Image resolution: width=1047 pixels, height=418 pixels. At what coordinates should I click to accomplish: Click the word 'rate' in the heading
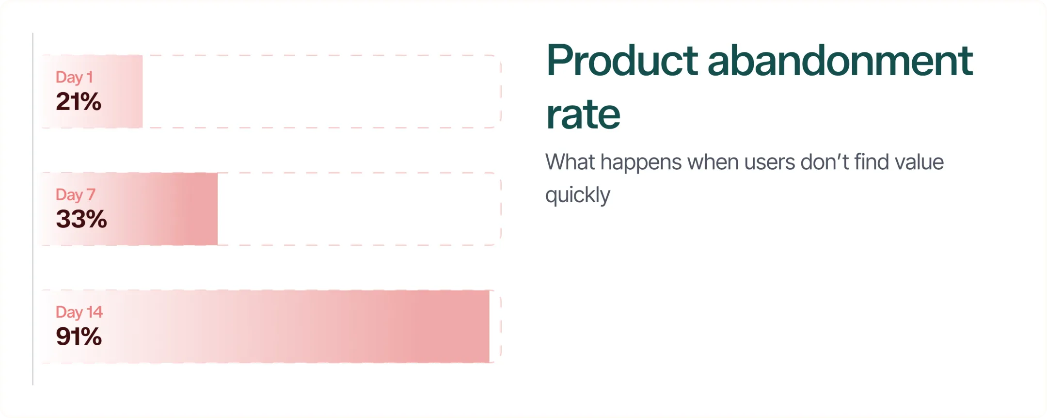click(583, 115)
